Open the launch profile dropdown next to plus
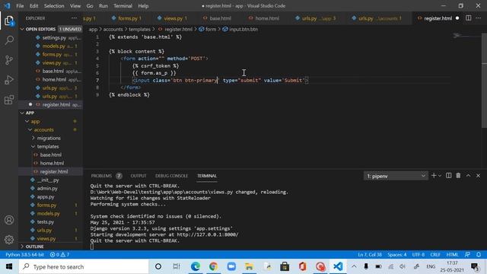 pos(440,176)
